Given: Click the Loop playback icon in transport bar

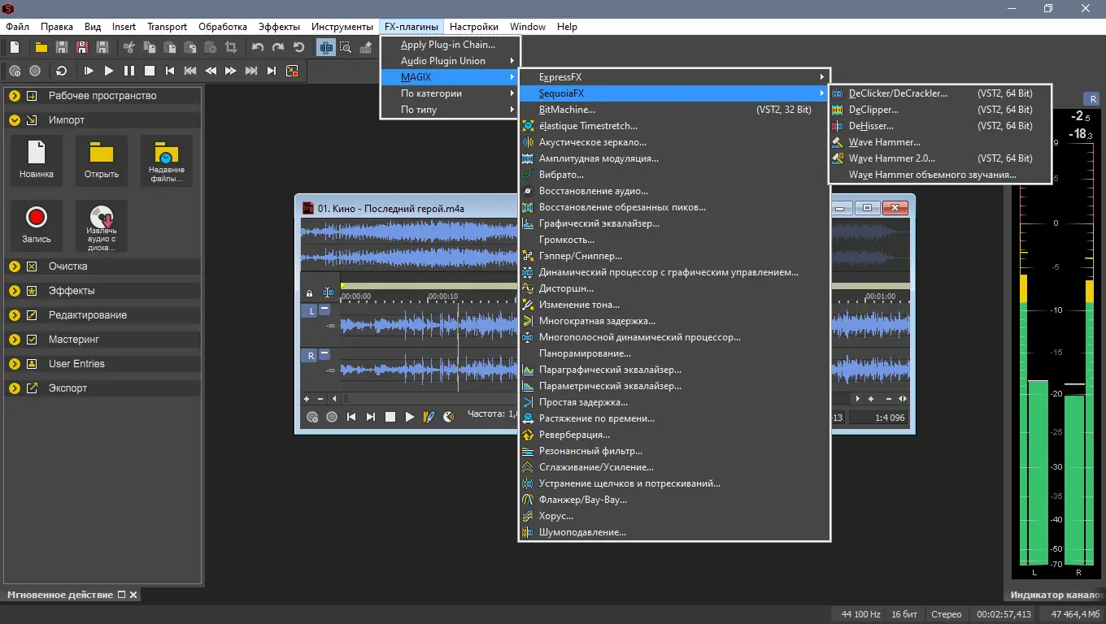Looking at the screenshot, I should [x=61, y=71].
